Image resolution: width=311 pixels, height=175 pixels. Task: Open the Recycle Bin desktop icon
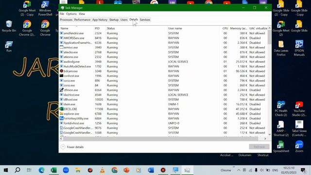coord(9,26)
